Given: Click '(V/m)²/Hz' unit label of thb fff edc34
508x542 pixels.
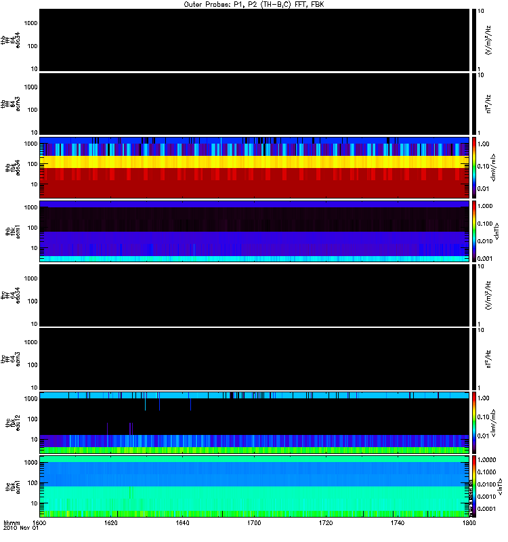Looking at the screenshot, I should click(x=488, y=40).
